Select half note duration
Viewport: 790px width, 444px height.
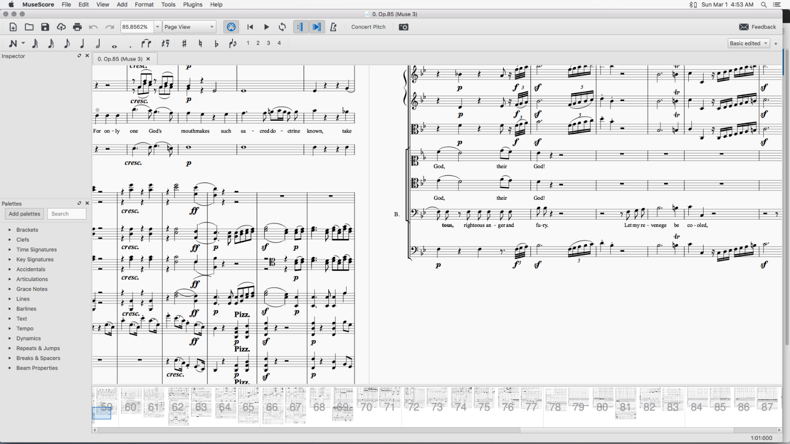tap(98, 43)
